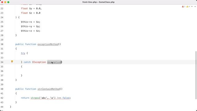Click 'function' keyword on line 40
The width and height of the screenshot is (197, 111).
[x=31, y=89]
